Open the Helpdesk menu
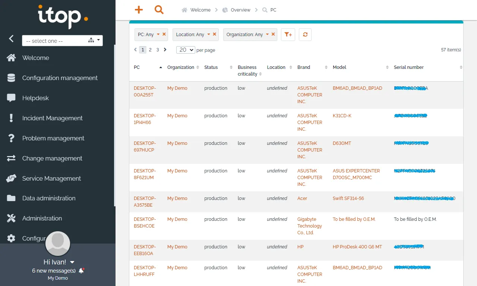Image resolution: width=477 pixels, height=286 pixels. point(35,98)
